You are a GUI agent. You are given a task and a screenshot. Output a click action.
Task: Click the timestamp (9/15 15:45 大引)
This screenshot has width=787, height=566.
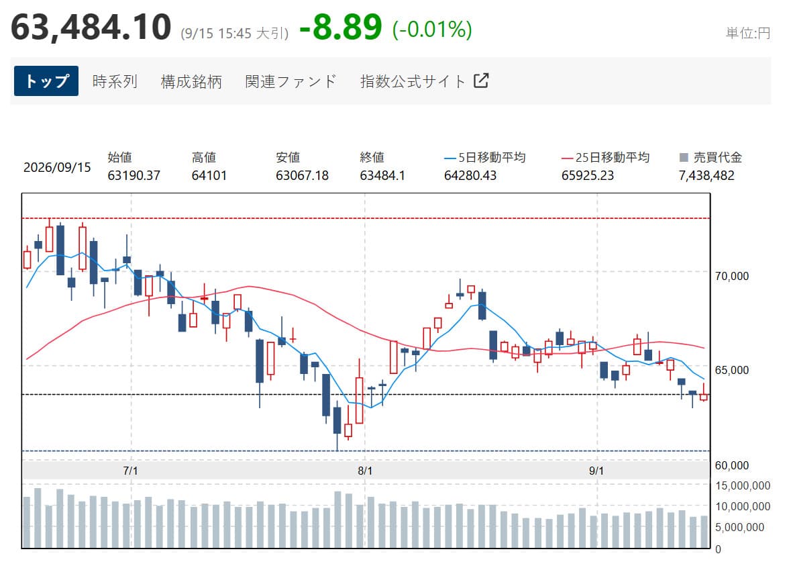point(235,34)
